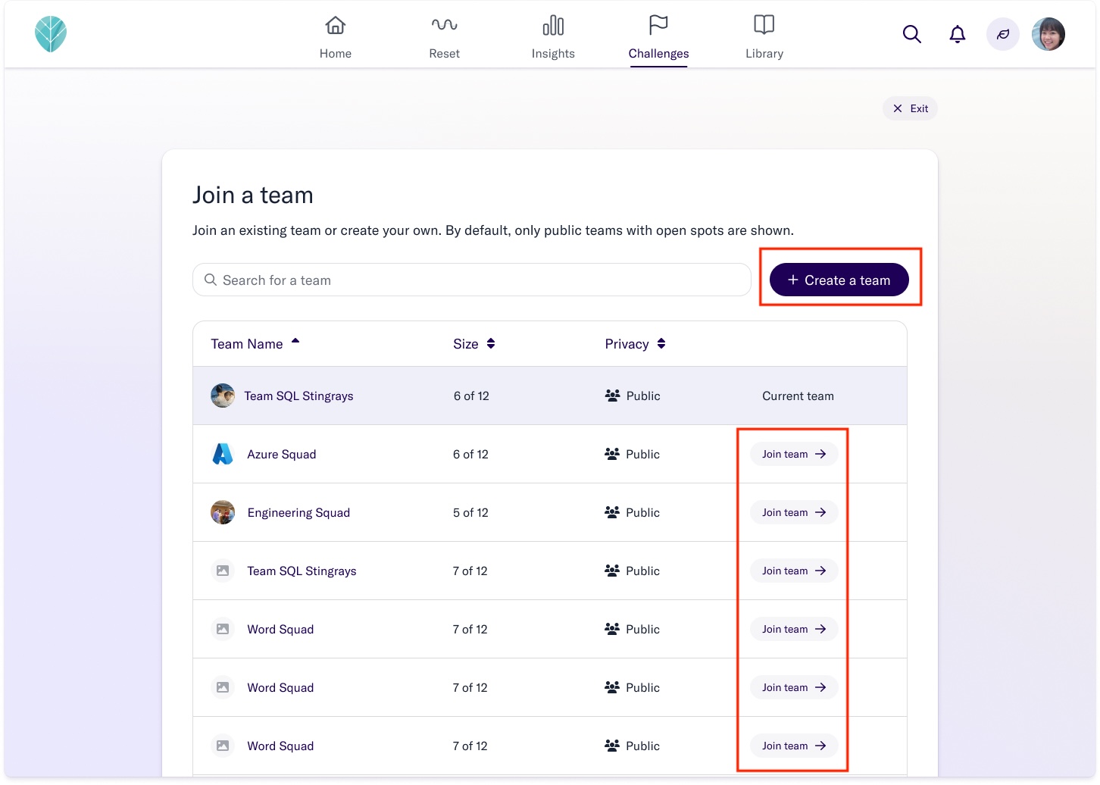Go to the Home tab
This screenshot has width=1100, height=785.
coord(336,37)
